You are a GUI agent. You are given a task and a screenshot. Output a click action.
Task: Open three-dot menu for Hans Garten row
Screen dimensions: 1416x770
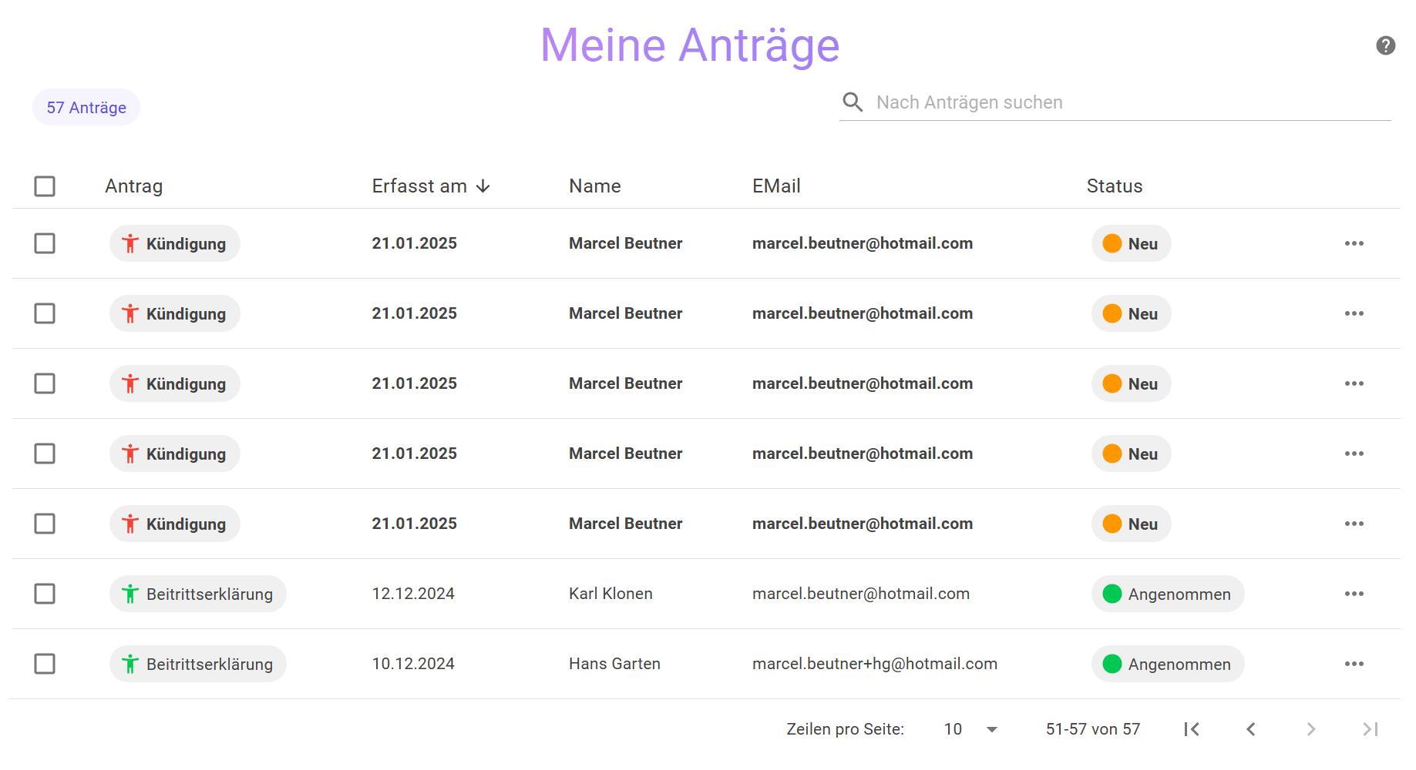tap(1354, 664)
